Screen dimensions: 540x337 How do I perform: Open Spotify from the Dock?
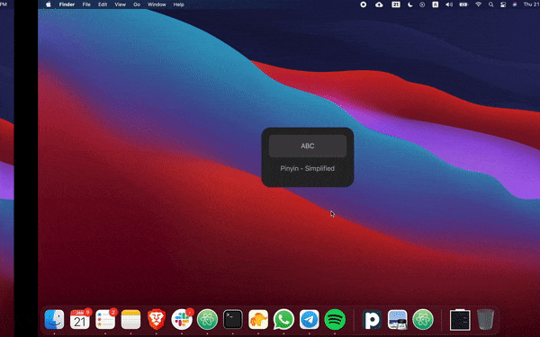[x=335, y=319]
